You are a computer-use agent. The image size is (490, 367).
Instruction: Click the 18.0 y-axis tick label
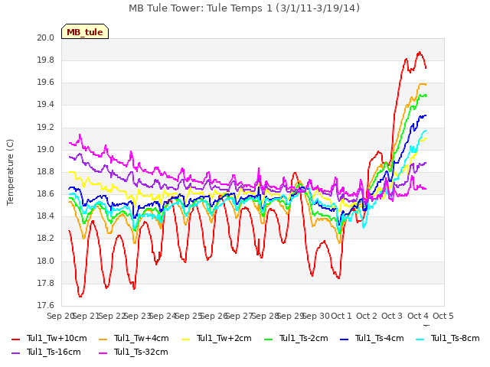[46, 261]
